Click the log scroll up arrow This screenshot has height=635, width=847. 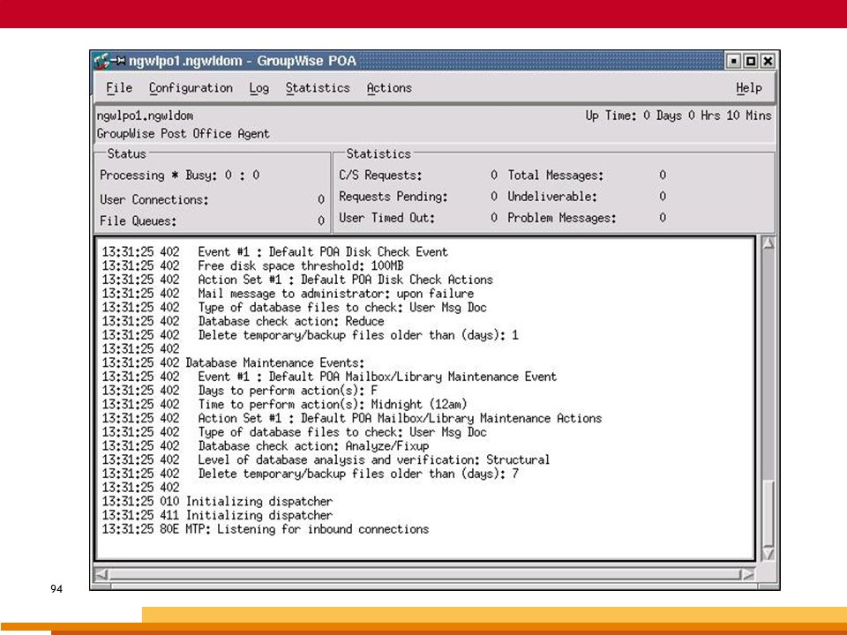768,243
